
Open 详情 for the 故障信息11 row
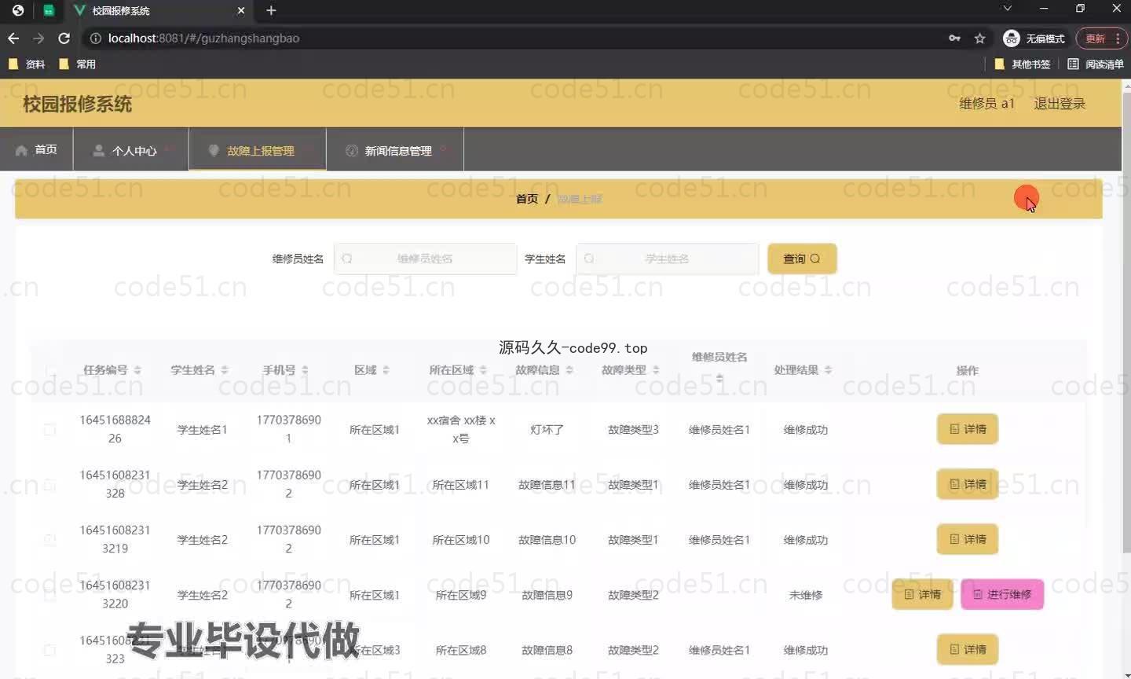pyautogui.click(x=968, y=484)
